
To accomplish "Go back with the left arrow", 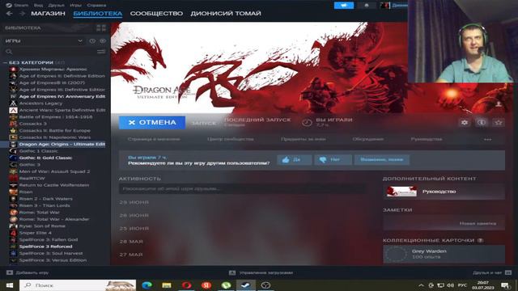I will [9, 14].
